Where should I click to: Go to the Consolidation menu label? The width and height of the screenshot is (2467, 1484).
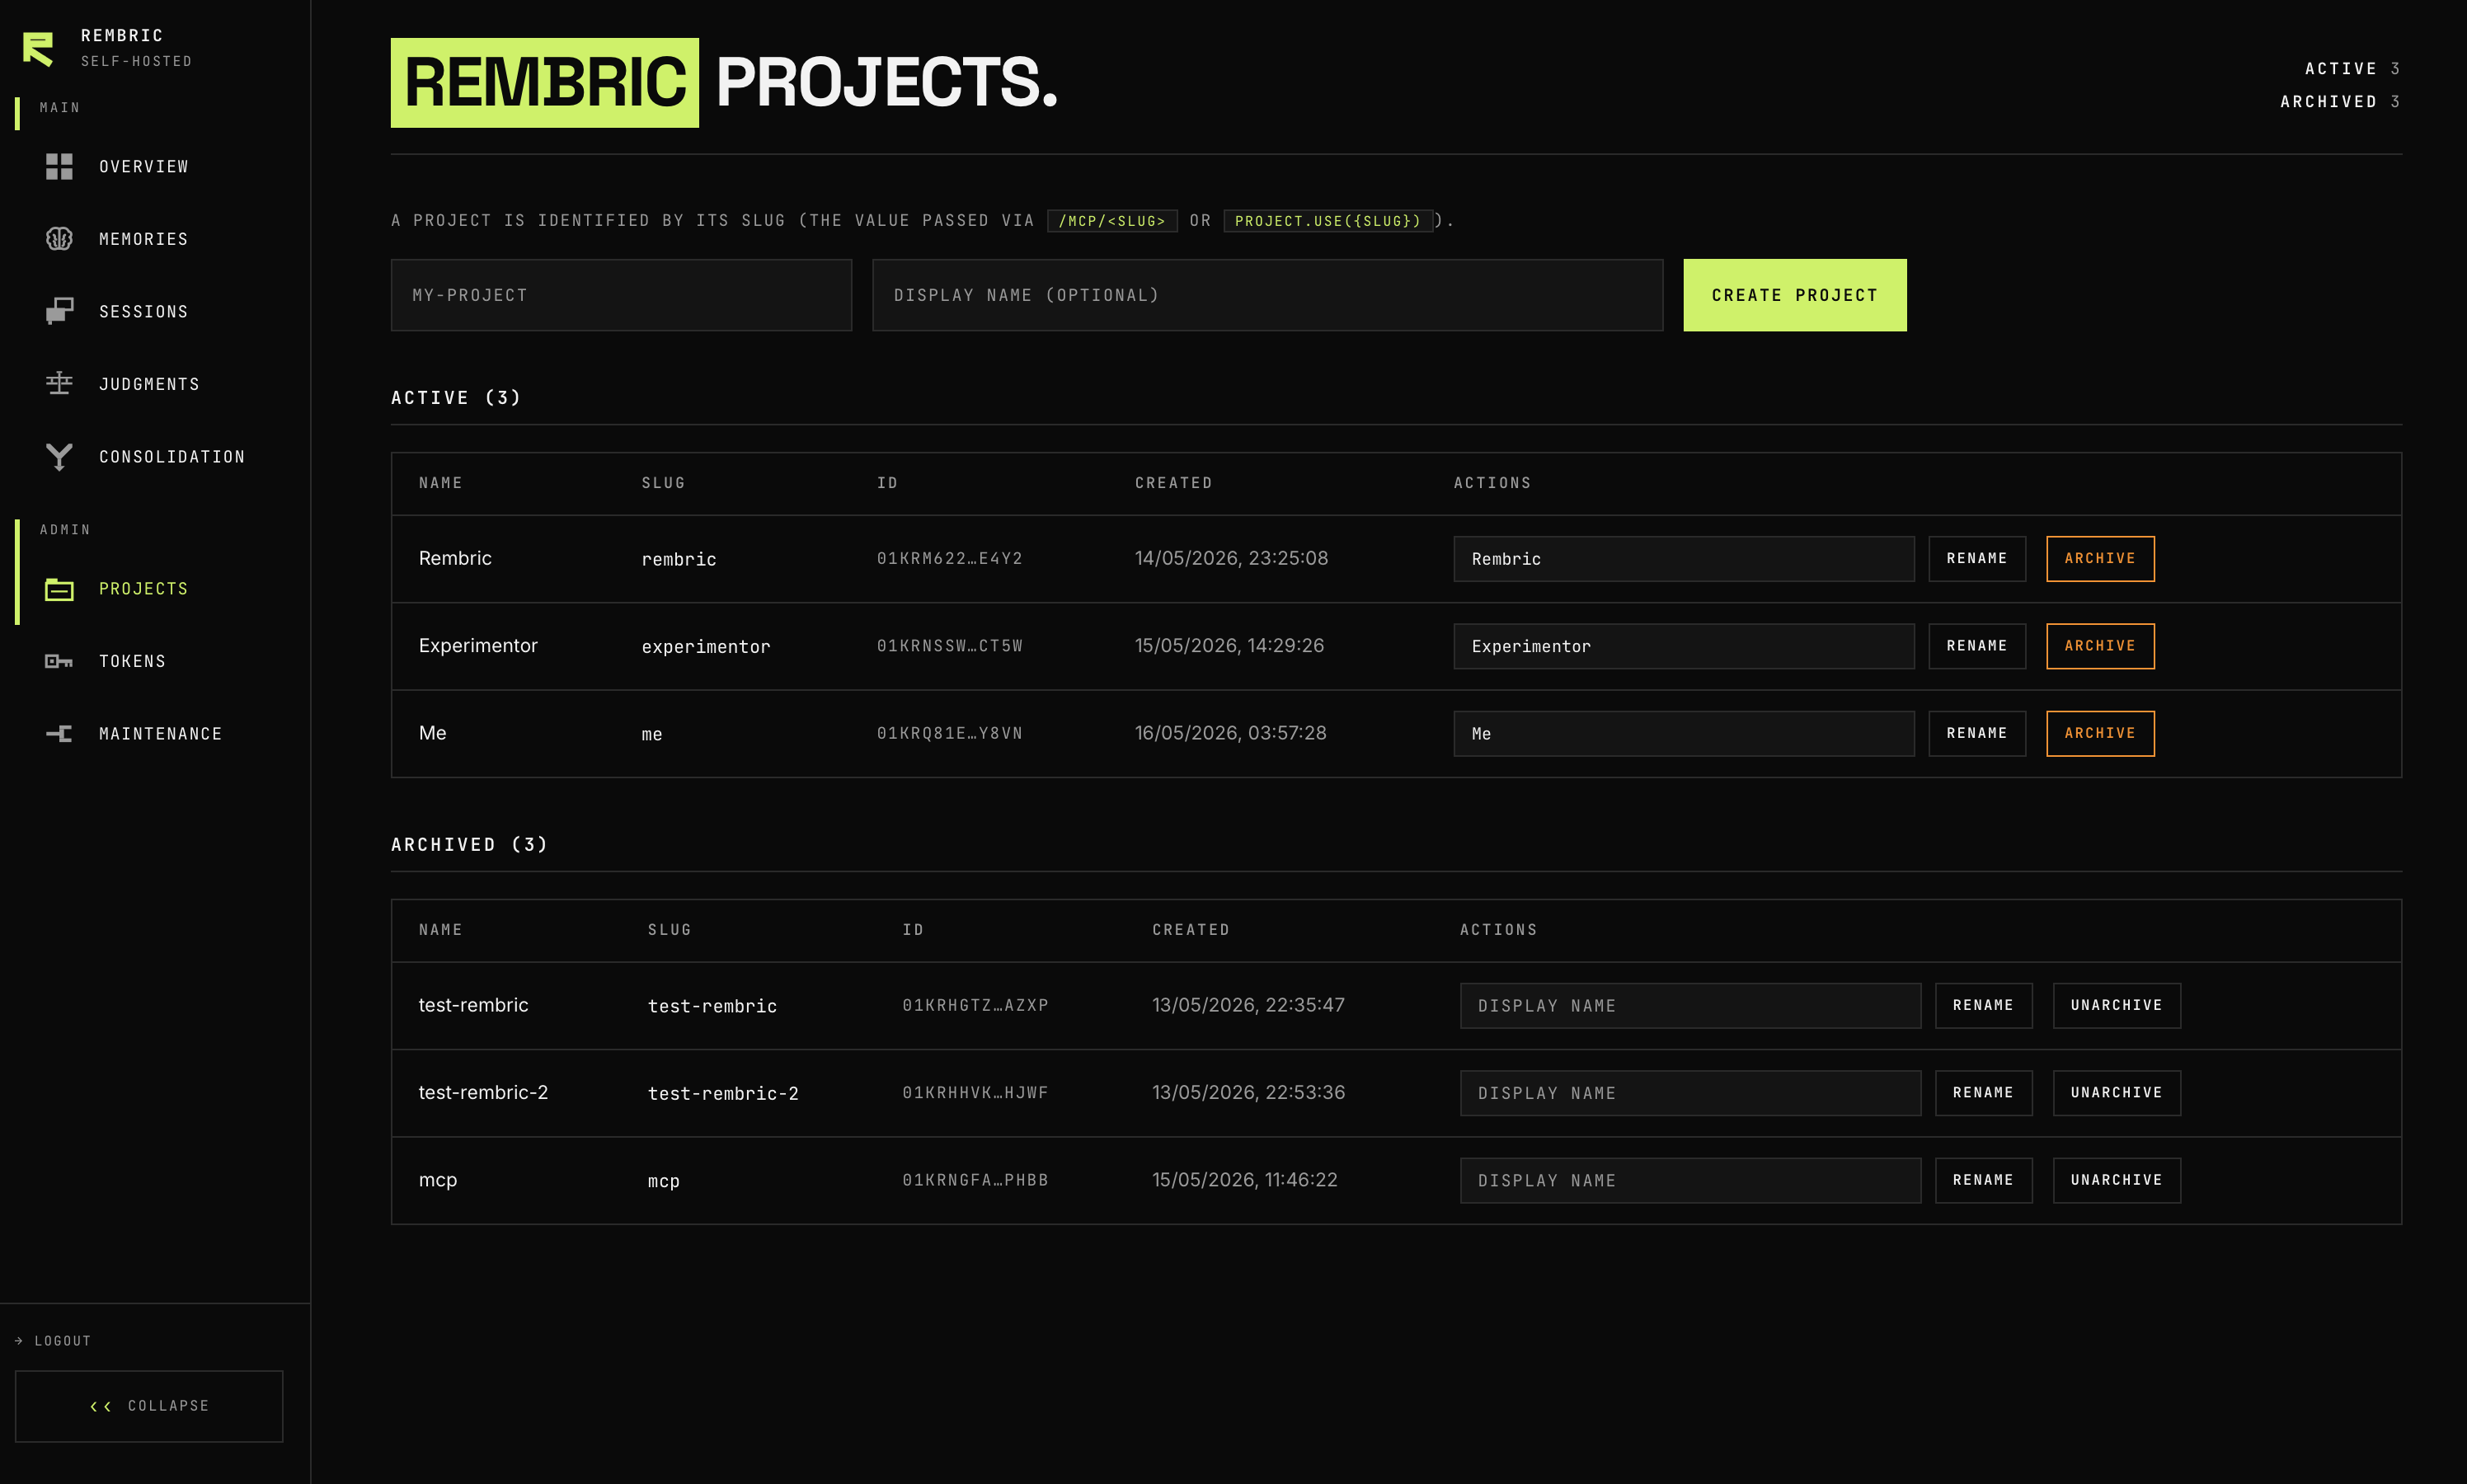click(172, 457)
